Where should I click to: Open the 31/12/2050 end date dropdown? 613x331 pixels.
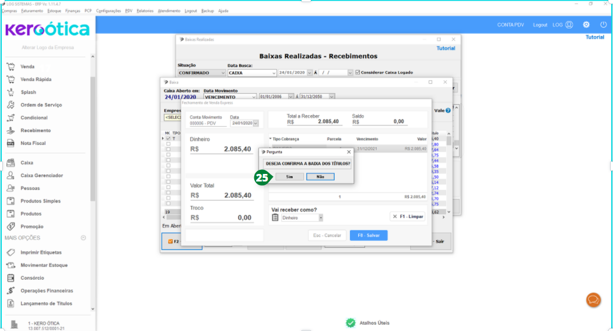tap(331, 97)
